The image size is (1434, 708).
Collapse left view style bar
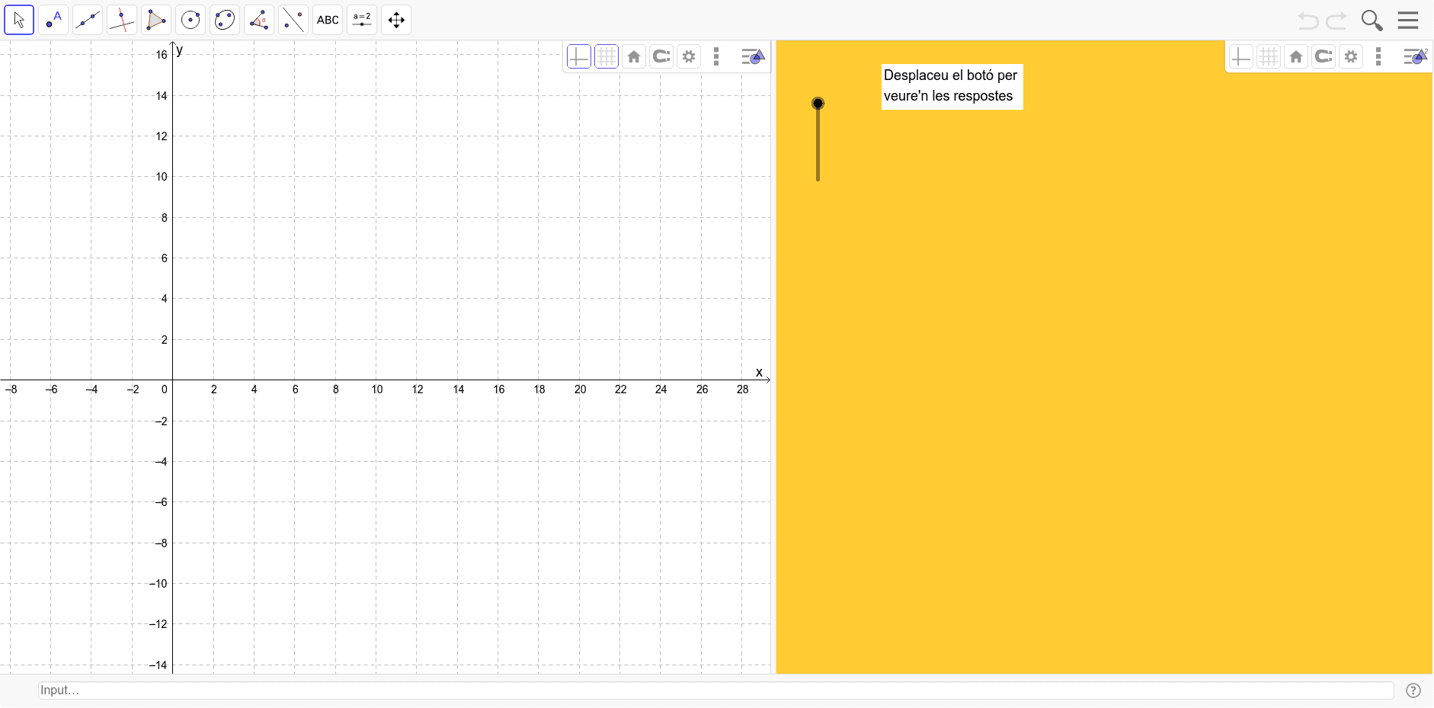(753, 56)
